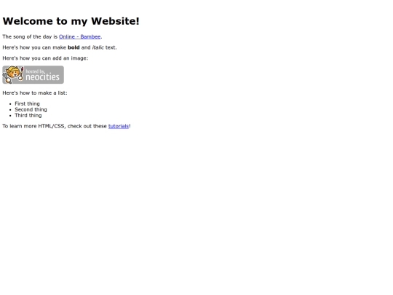
Task: Click 'Here's how you can make' text
Action: (x=34, y=47)
